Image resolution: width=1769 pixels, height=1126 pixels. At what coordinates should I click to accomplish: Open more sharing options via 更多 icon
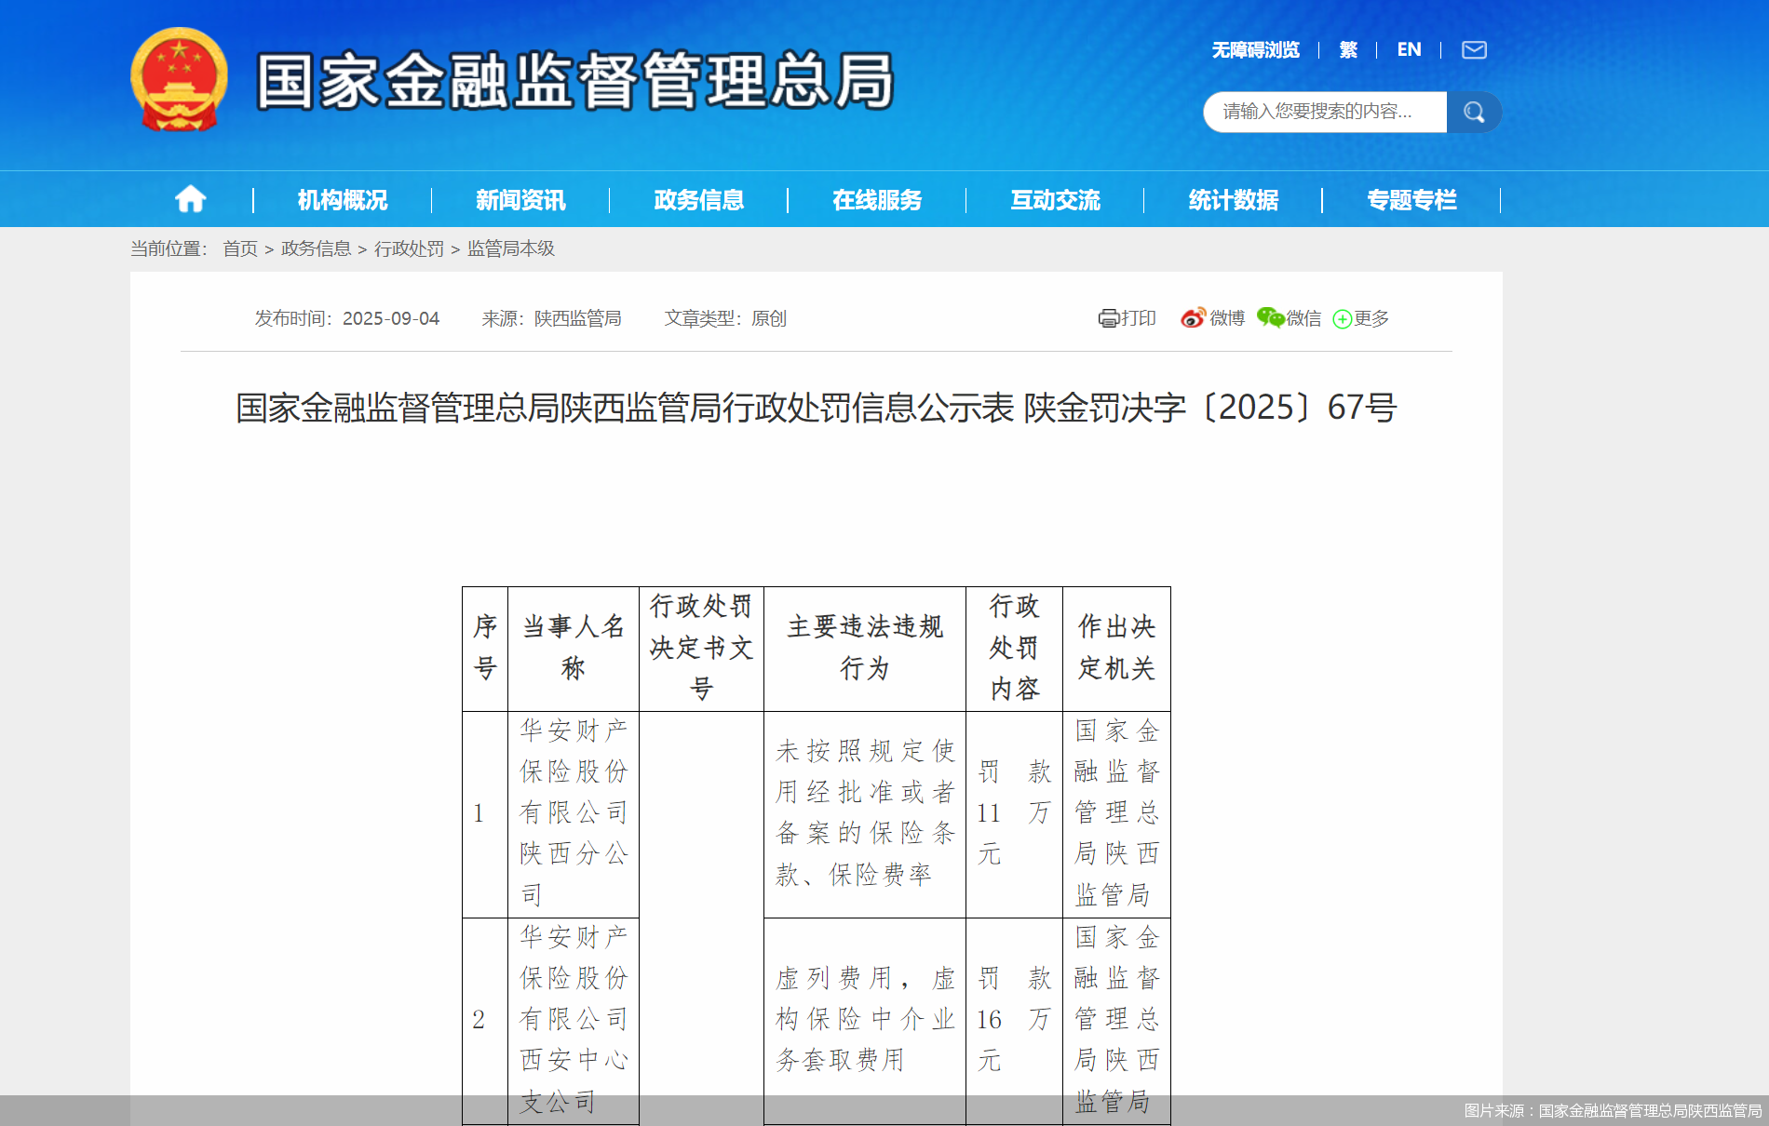(1342, 318)
